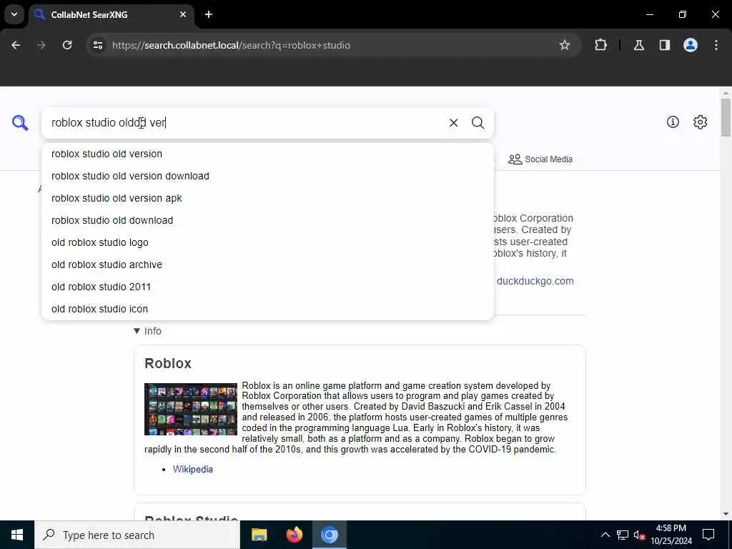Click the Roblox games thumbnail image
Viewport: 732px width, 549px height.
[x=191, y=410]
